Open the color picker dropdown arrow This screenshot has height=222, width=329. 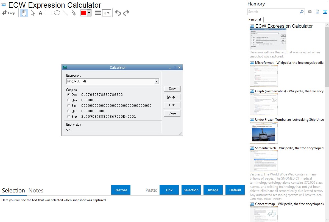pyautogui.click(x=89, y=13)
